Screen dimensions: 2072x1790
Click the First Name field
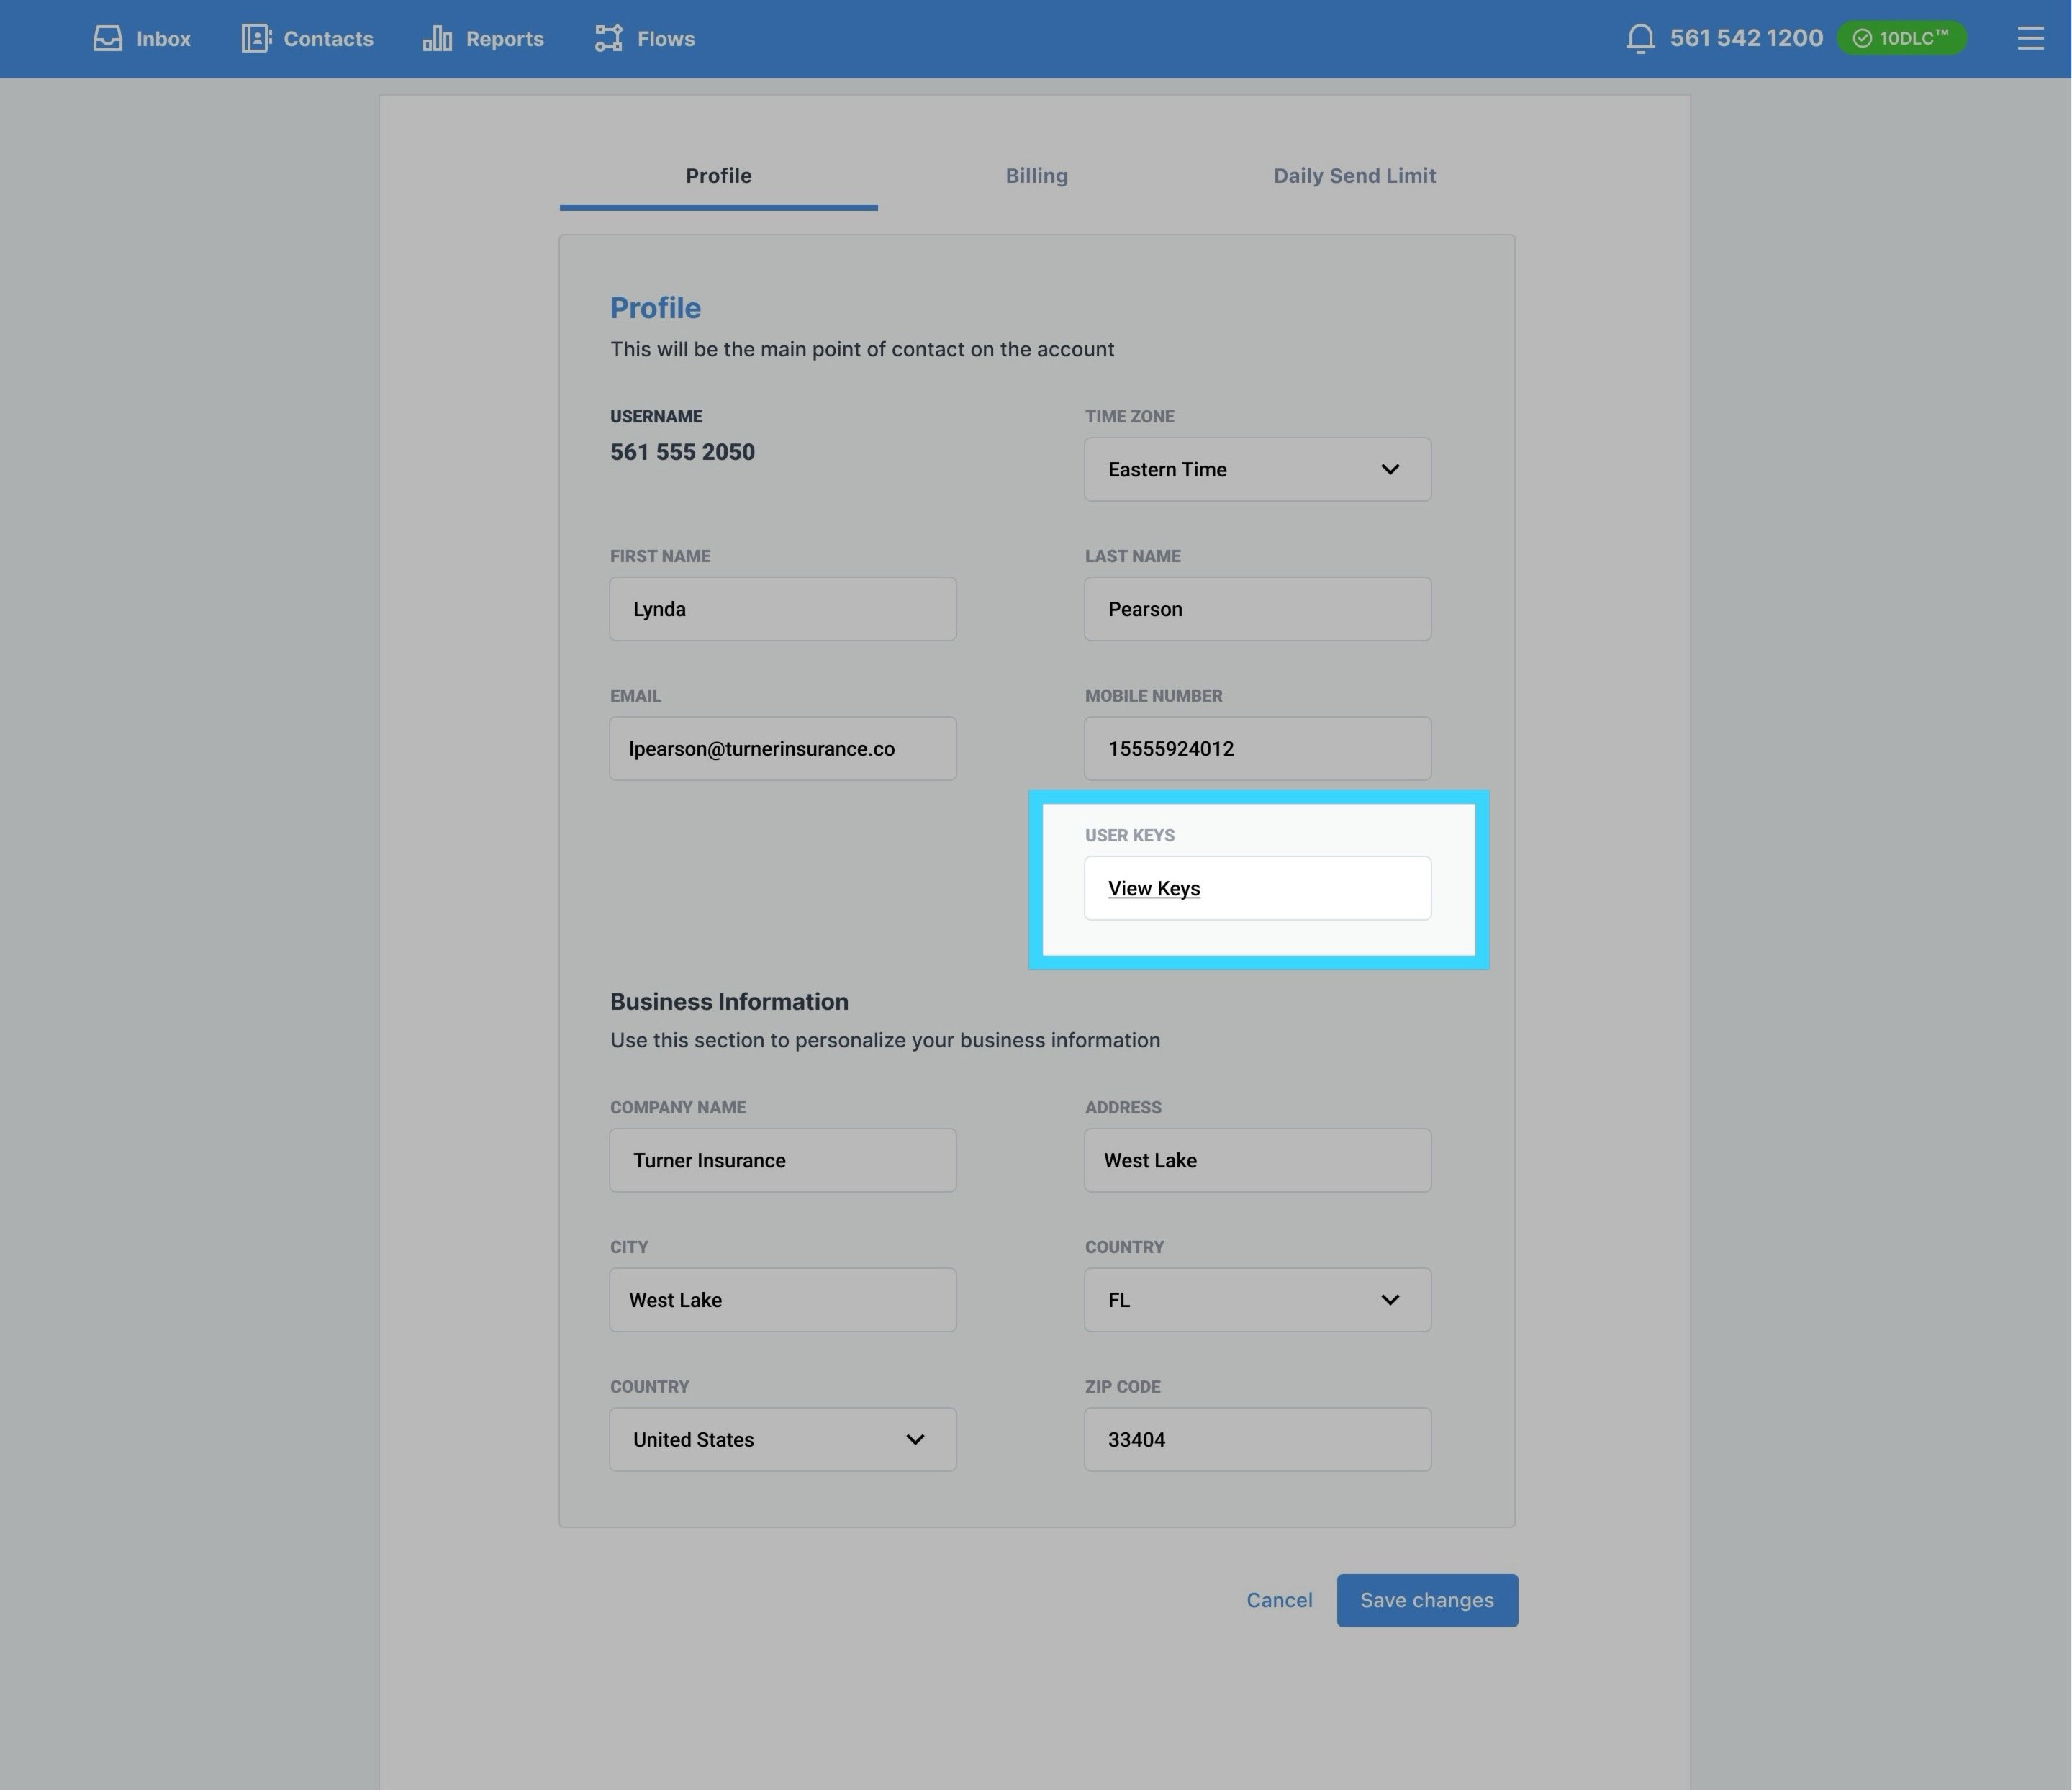[782, 609]
